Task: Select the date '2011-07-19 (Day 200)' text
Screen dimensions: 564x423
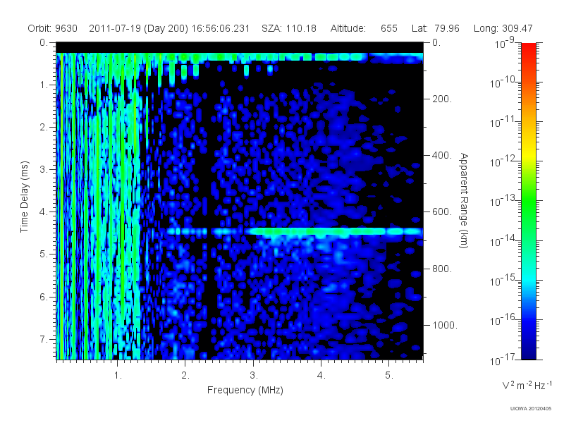Action: (138, 28)
